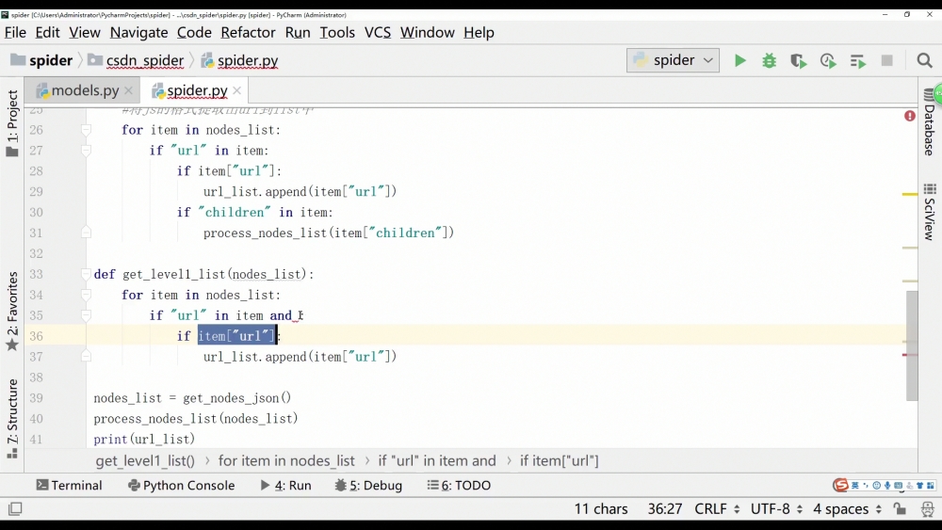Screen dimensions: 942x530
Task: Open the Favorites tool window
Action: tap(12, 311)
